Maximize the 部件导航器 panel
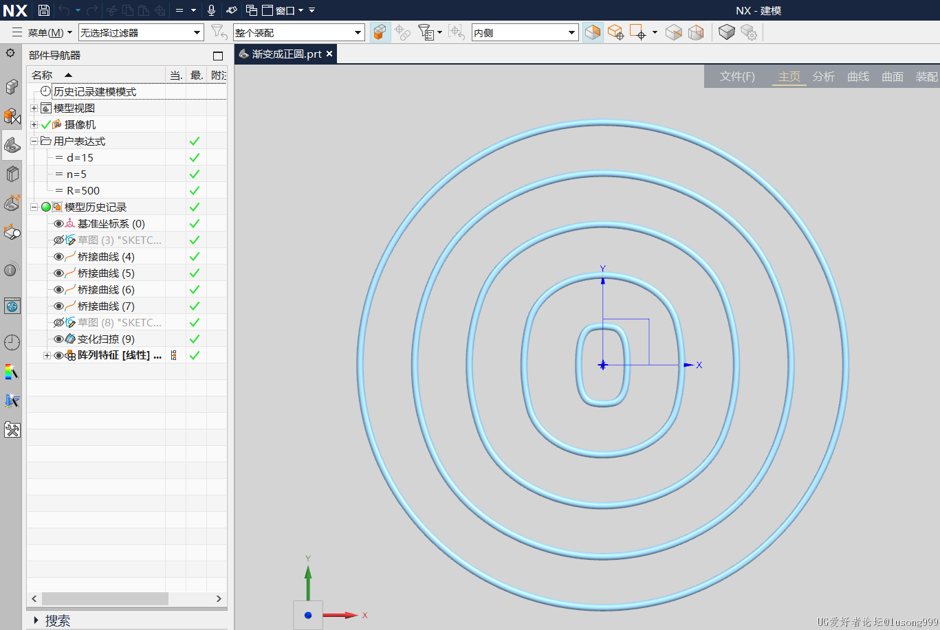Image resolution: width=940 pixels, height=630 pixels. [218, 56]
